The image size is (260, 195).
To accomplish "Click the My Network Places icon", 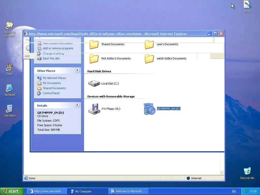I will tap(39, 78).
